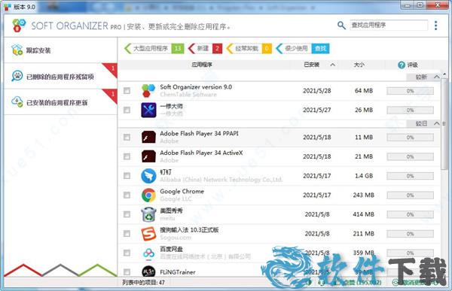The image size is (452, 291).
Task: Click the ChemTable Software publisher text
Action: tap(188, 95)
